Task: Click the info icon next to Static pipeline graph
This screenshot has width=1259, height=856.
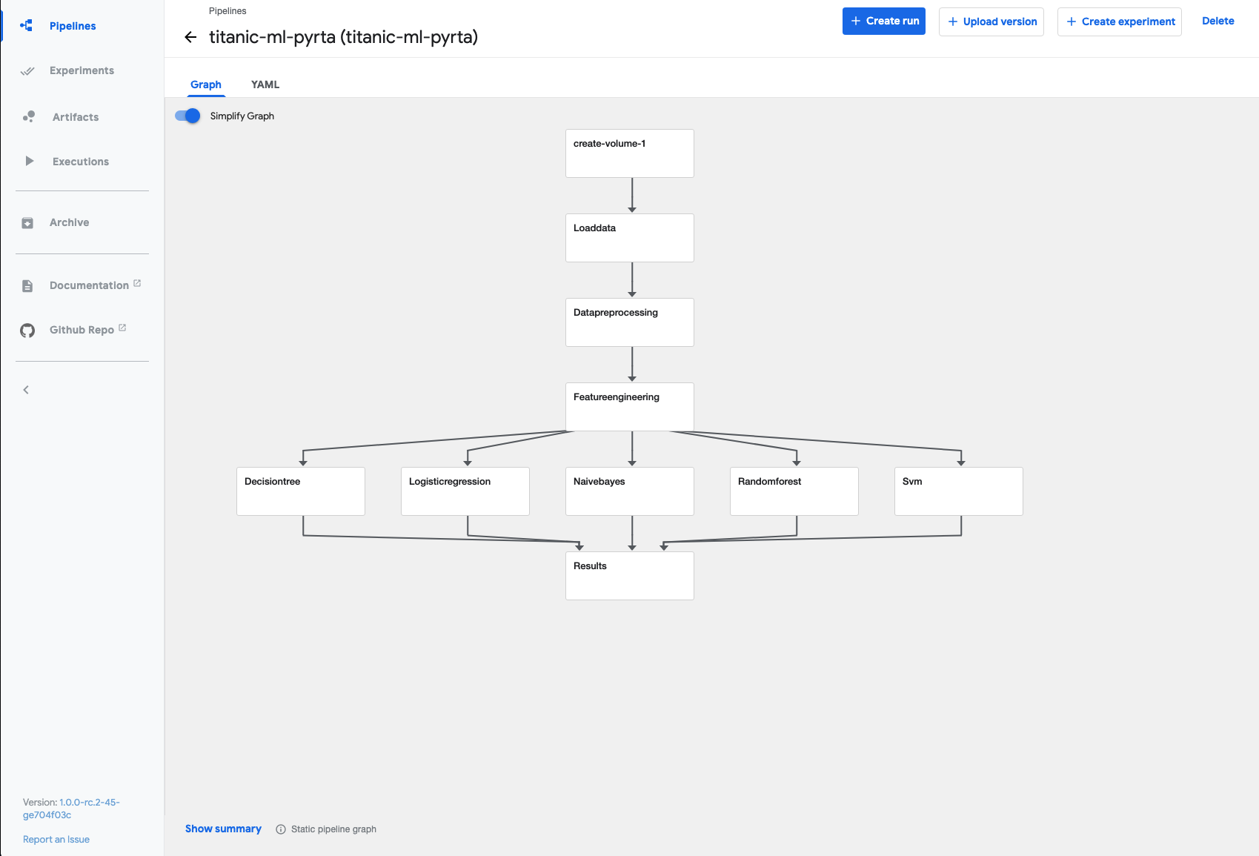Action: pos(280,829)
